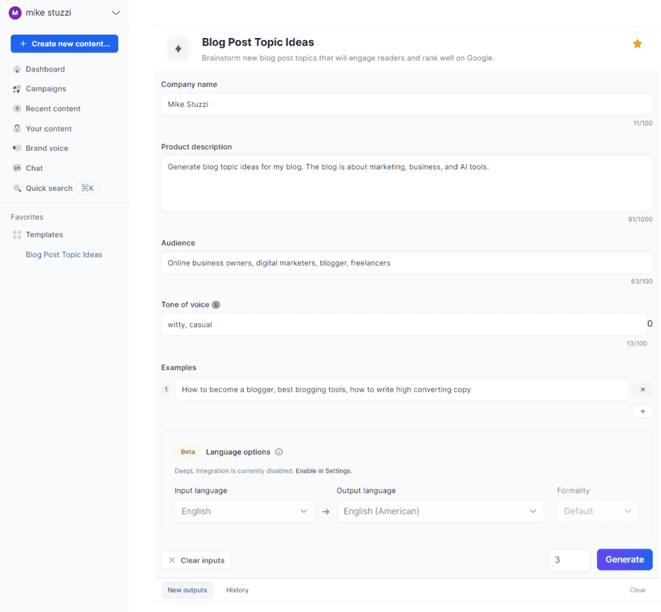Click the output count field showing 3

[x=569, y=559]
